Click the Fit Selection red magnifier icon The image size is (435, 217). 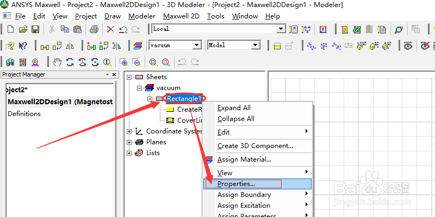point(166,62)
